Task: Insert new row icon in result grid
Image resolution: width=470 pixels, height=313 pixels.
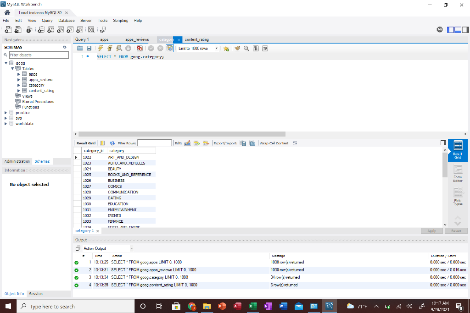Action: point(196,143)
